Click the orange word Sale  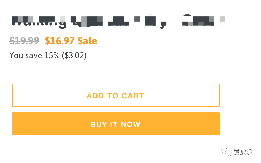pos(87,41)
